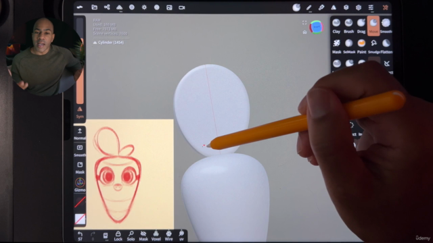433x243 pixels.
Task: Open the Settings gear menu
Action: (x=359, y=7)
